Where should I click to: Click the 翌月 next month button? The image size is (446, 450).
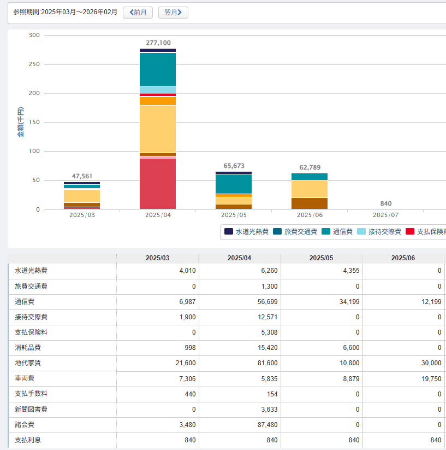point(173,12)
